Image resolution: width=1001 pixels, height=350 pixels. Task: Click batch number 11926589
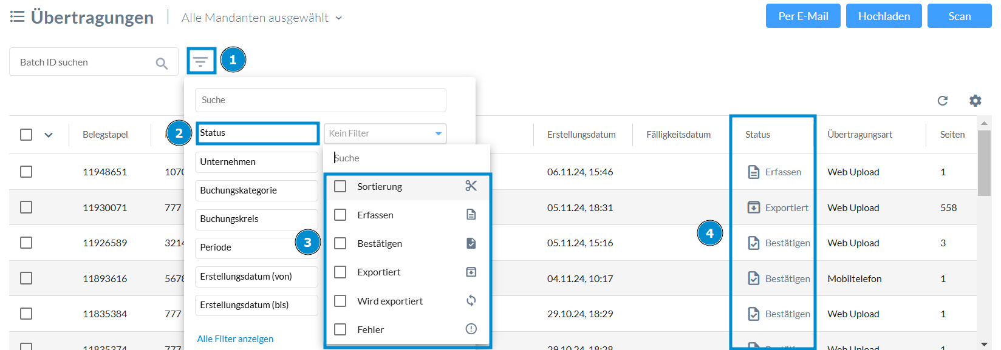pyautogui.click(x=105, y=243)
